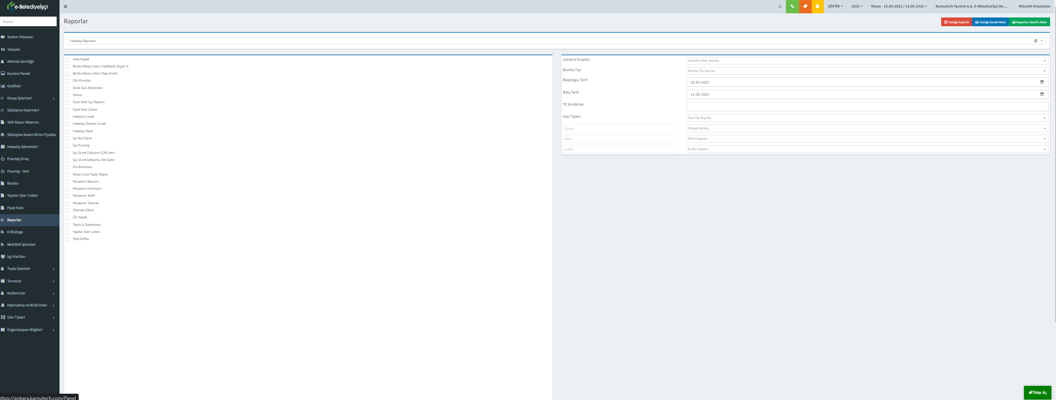Open the Nisan period dropdown

click(899, 6)
